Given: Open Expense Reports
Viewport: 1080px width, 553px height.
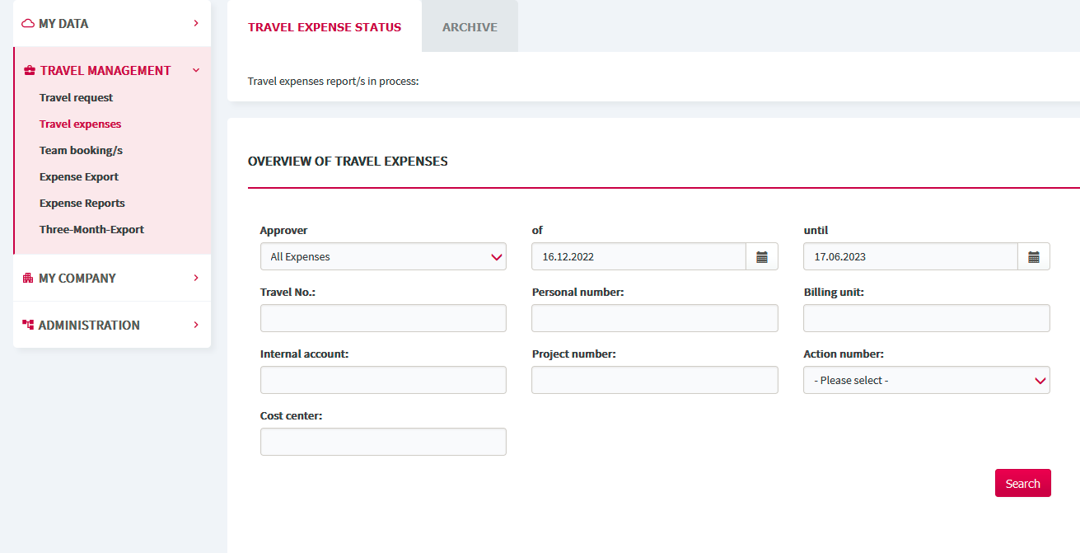Looking at the screenshot, I should (82, 203).
